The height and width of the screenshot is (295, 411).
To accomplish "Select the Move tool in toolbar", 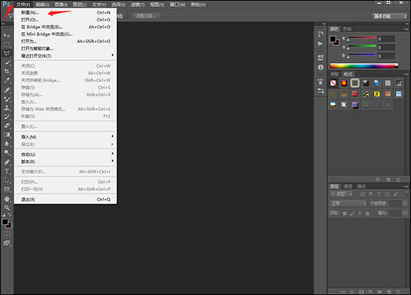I will [7, 34].
